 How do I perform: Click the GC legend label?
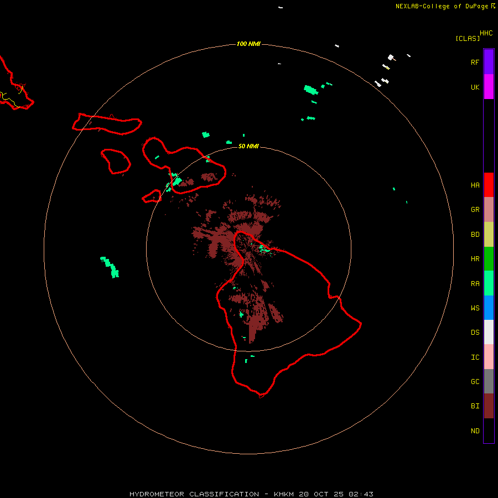475,382
